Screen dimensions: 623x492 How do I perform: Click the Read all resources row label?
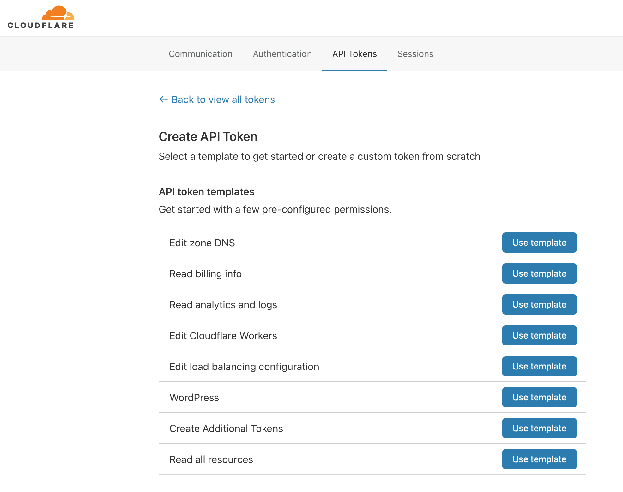(211, 459)
